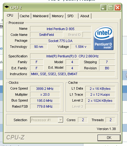Click the Stepping value 7
This screenshot has height=146, width=127.
(107, 62)
